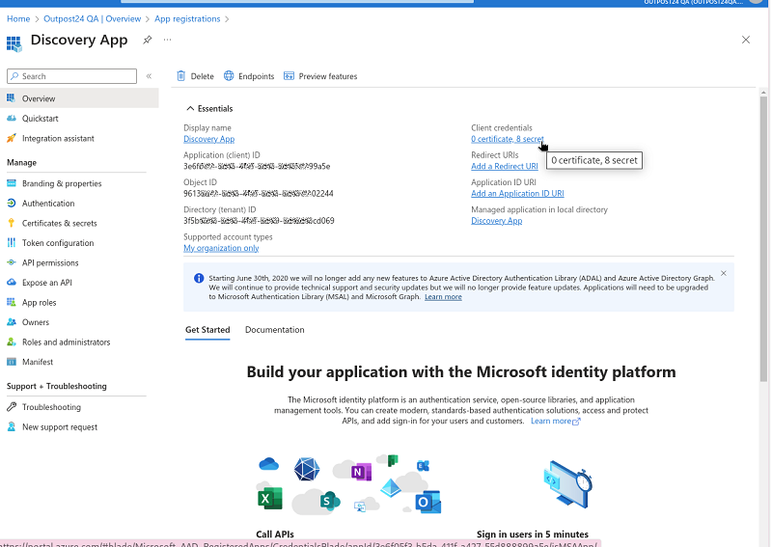Collapse the Essentials section

click(189, 109)
